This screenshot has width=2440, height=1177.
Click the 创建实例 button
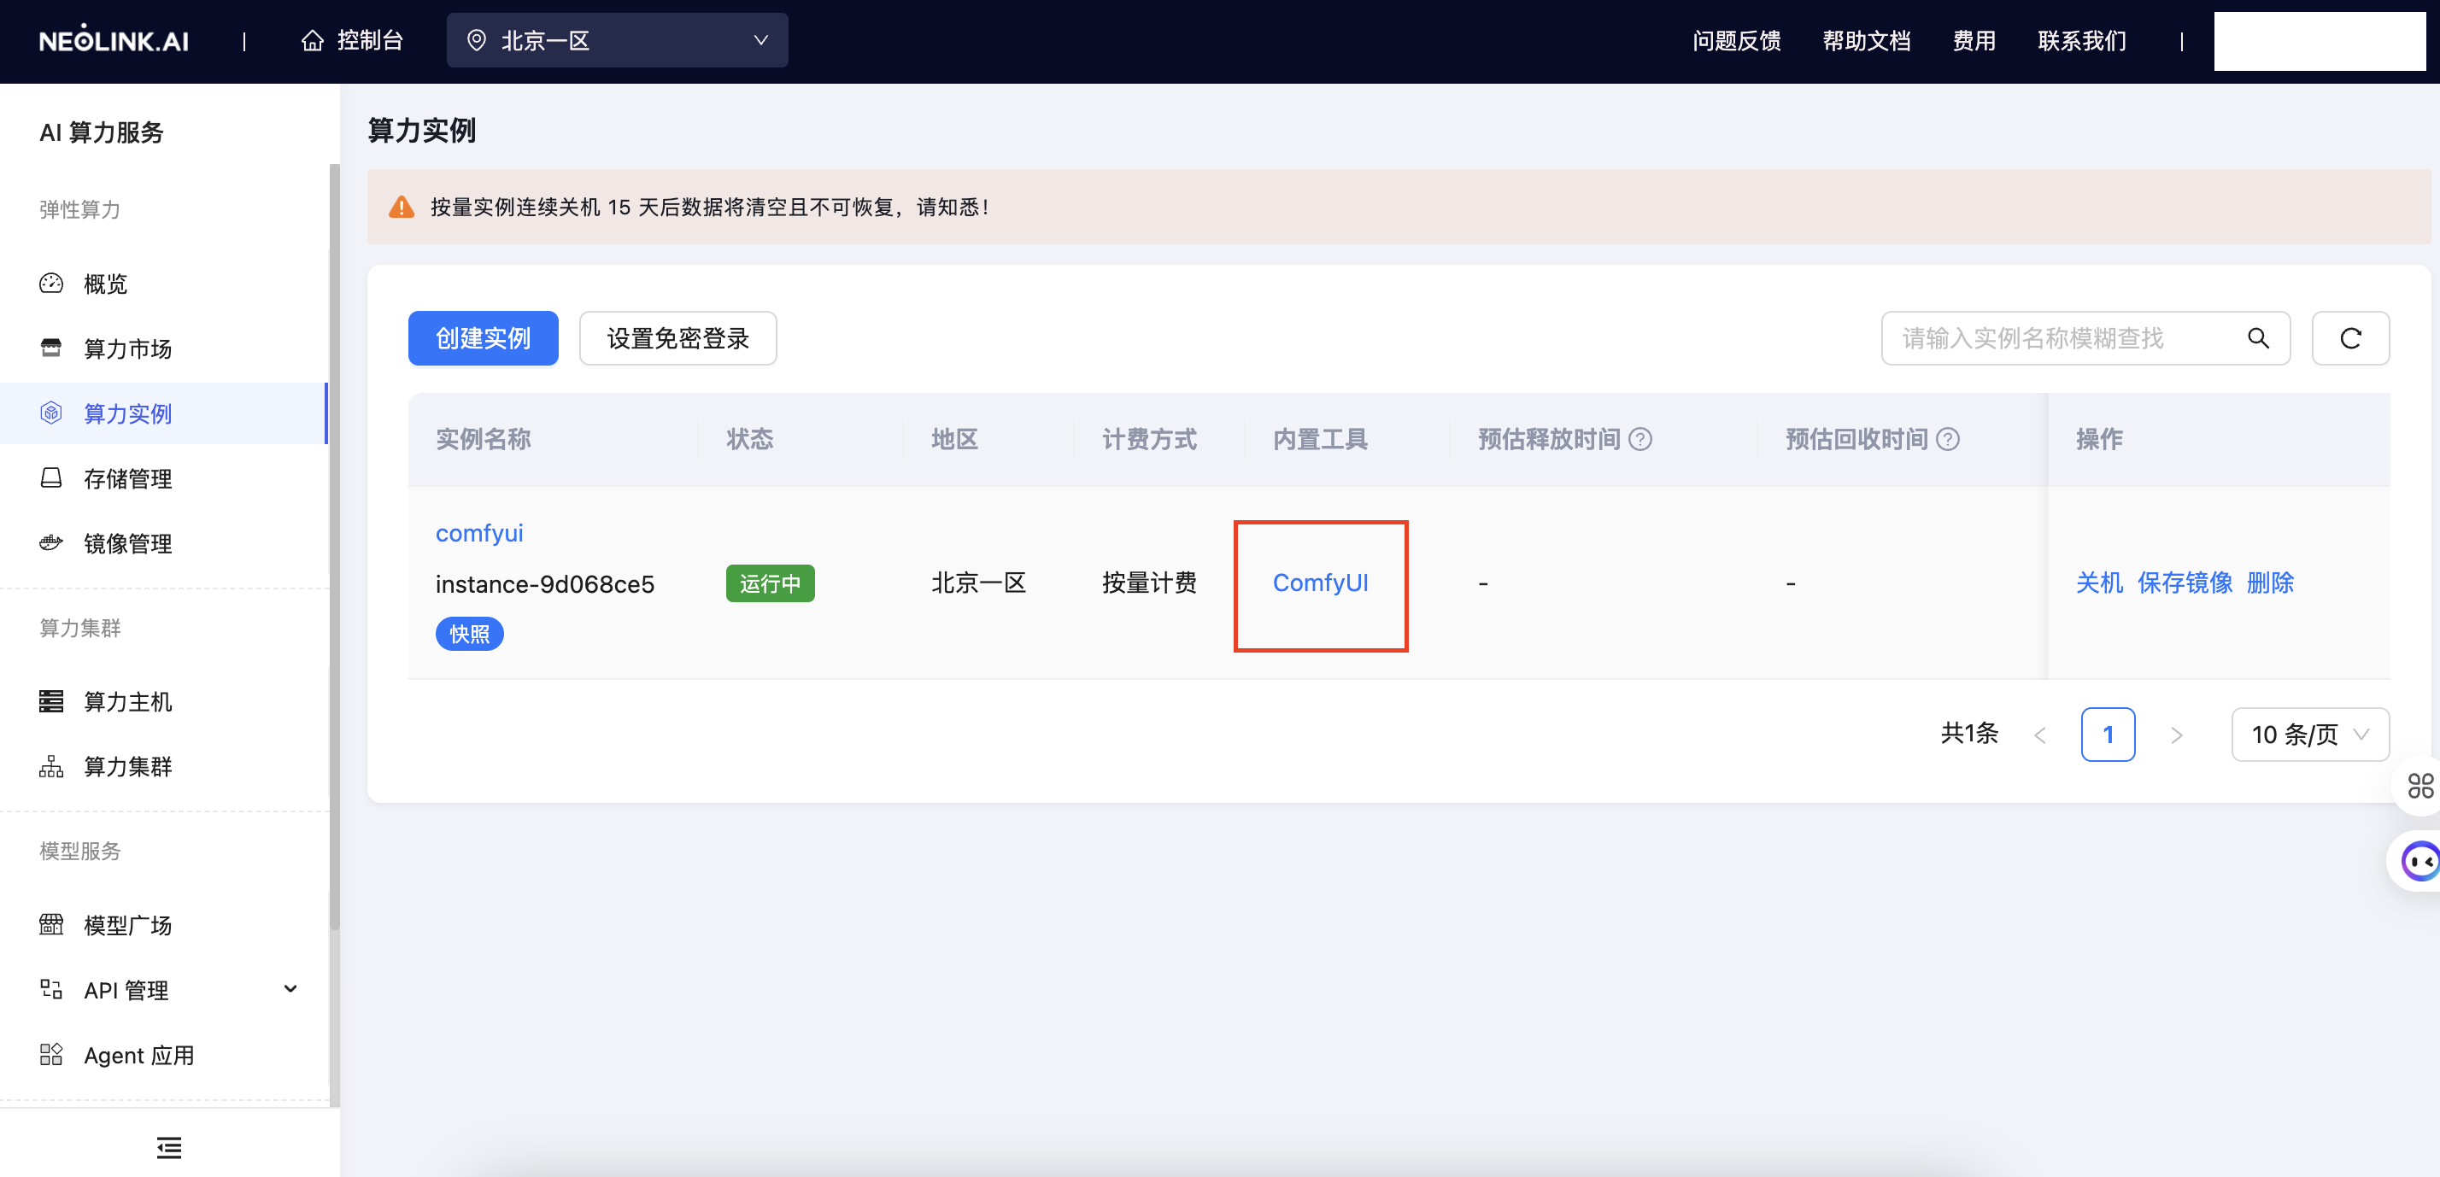(x=483, y=338)
